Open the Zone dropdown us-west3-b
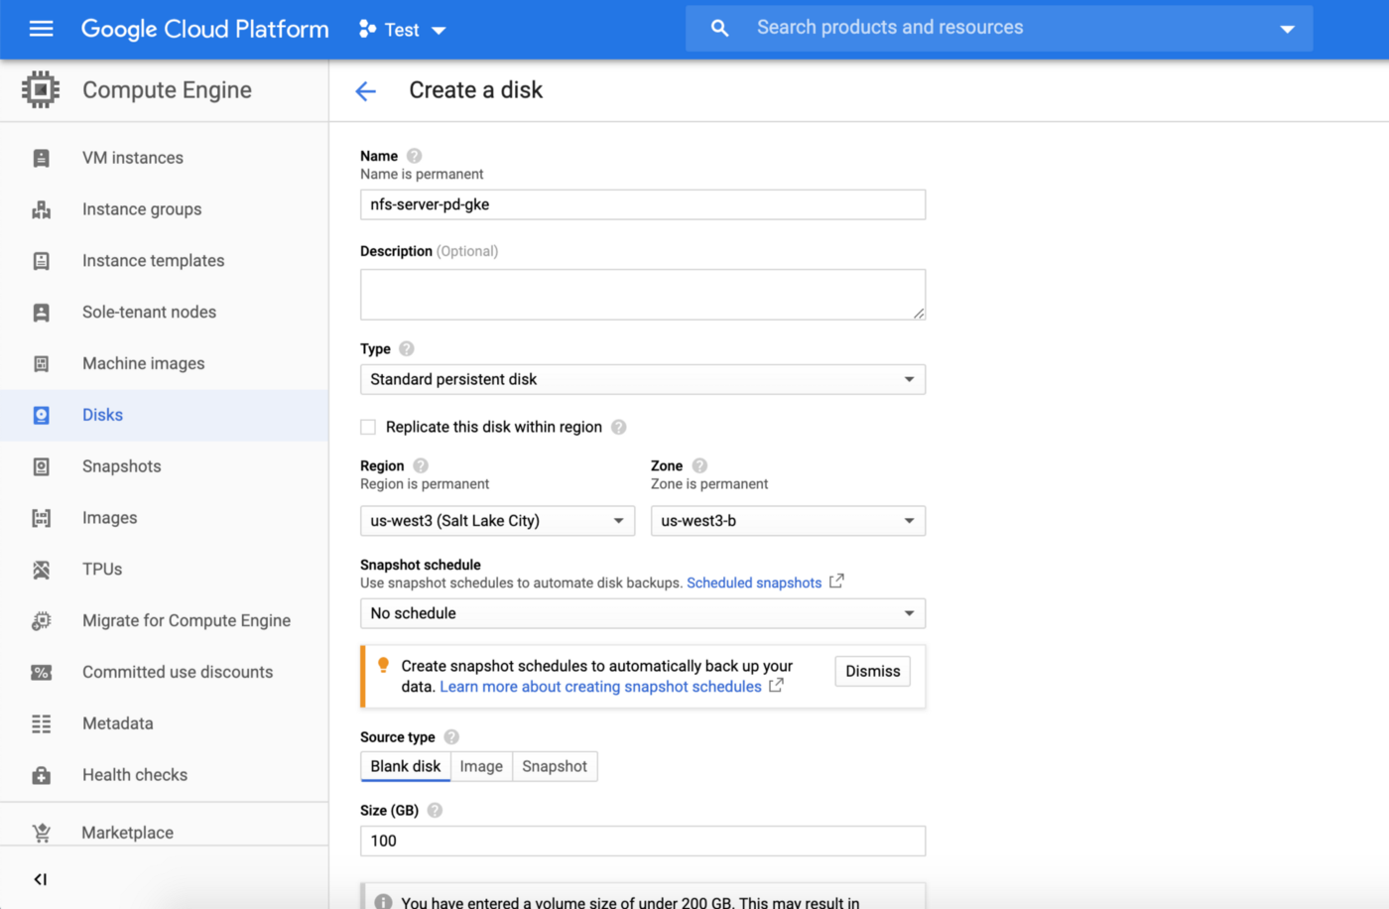The height and width of the screenshot is (909, 1389). point(788,521)
